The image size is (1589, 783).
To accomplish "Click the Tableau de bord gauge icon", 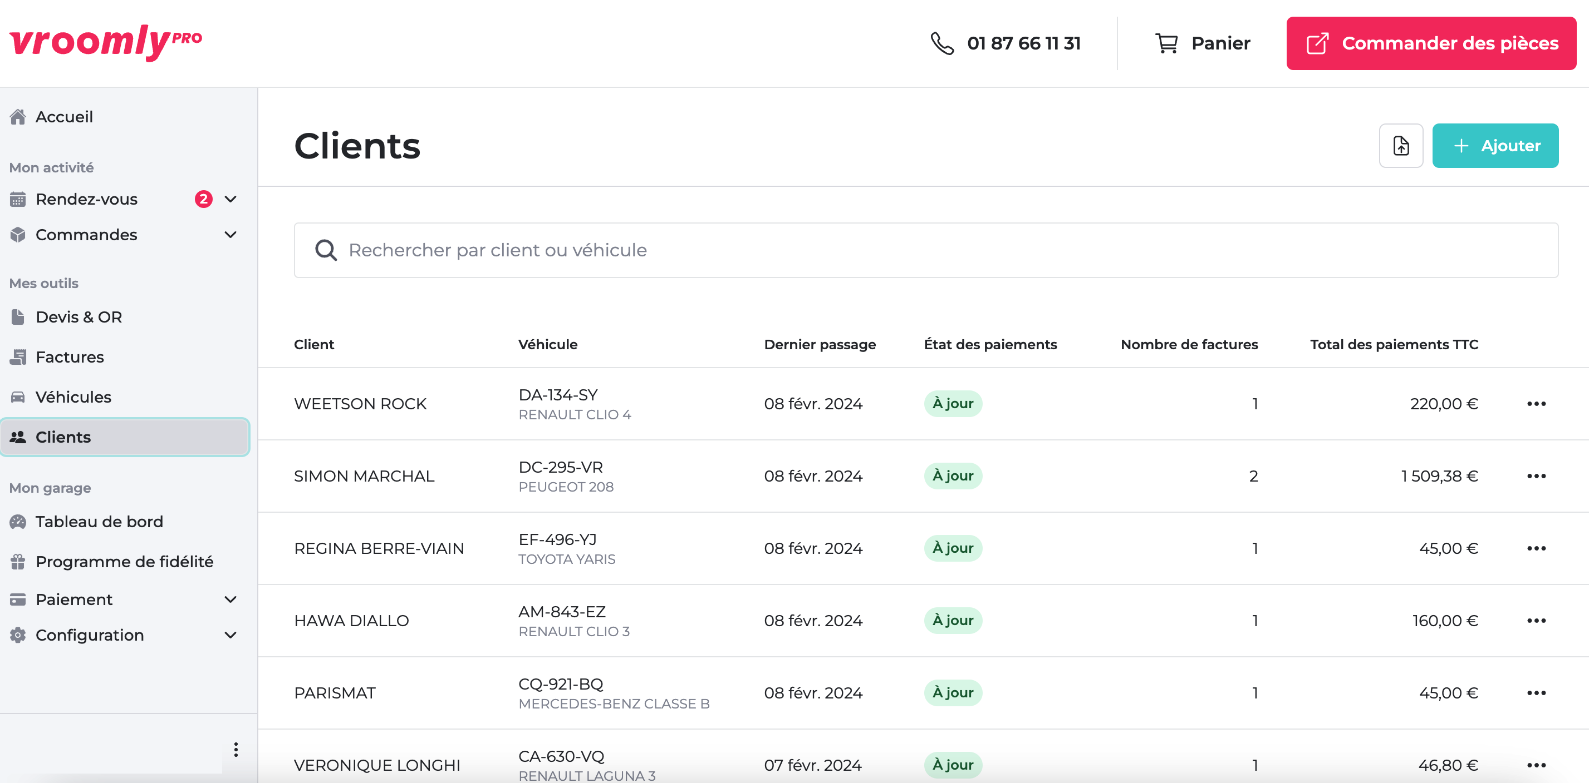I will pos(18,522).
